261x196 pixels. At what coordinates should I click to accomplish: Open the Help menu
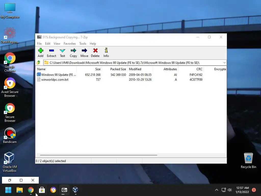93,43
